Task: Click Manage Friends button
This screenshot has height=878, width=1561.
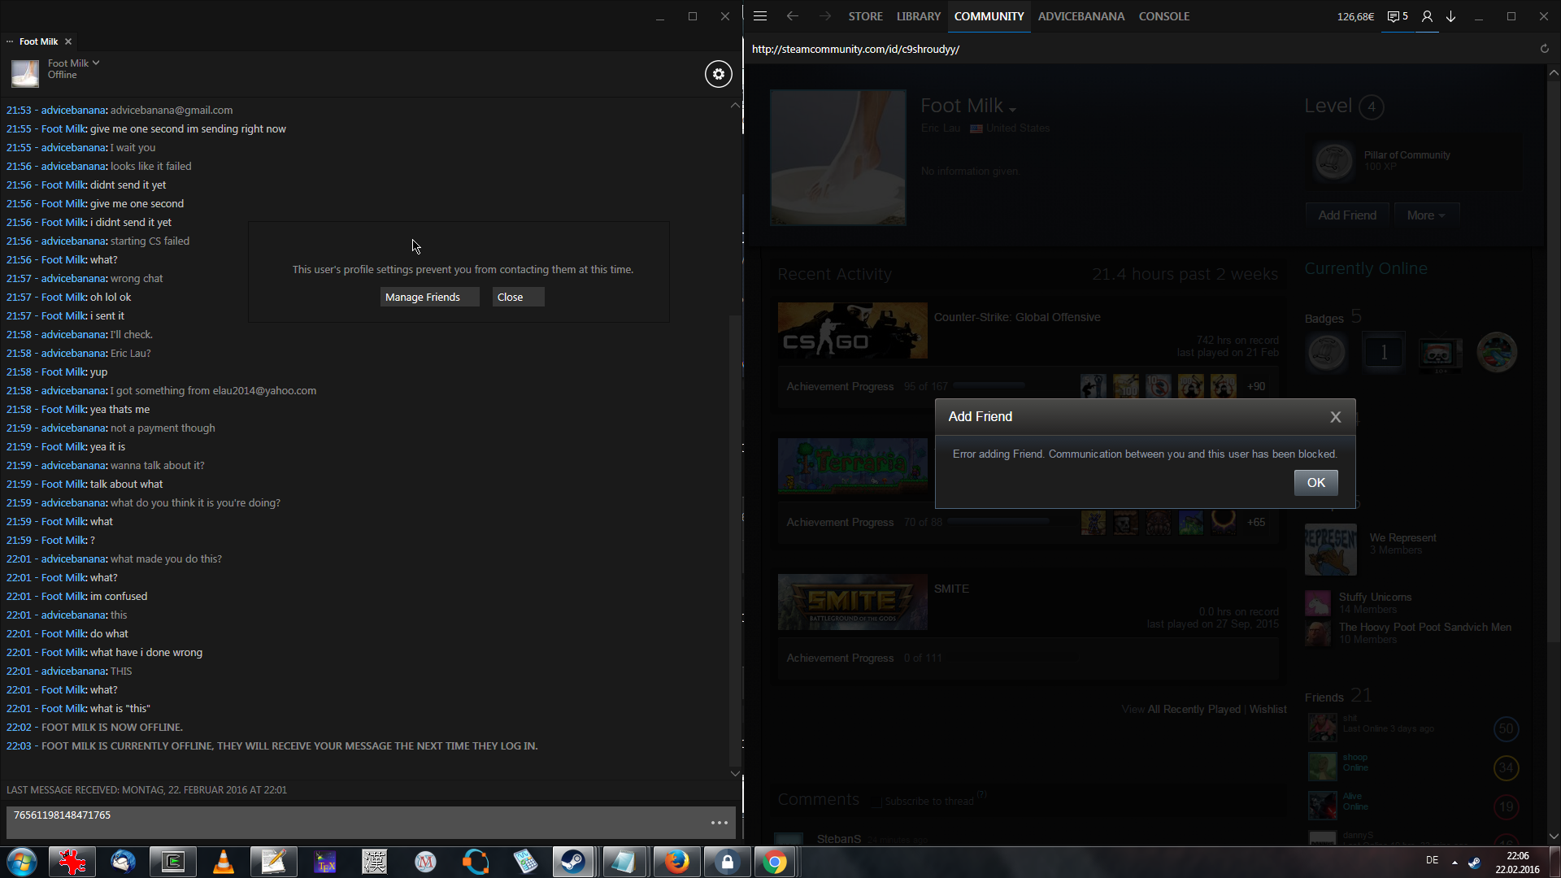Action: coord(428,297)
